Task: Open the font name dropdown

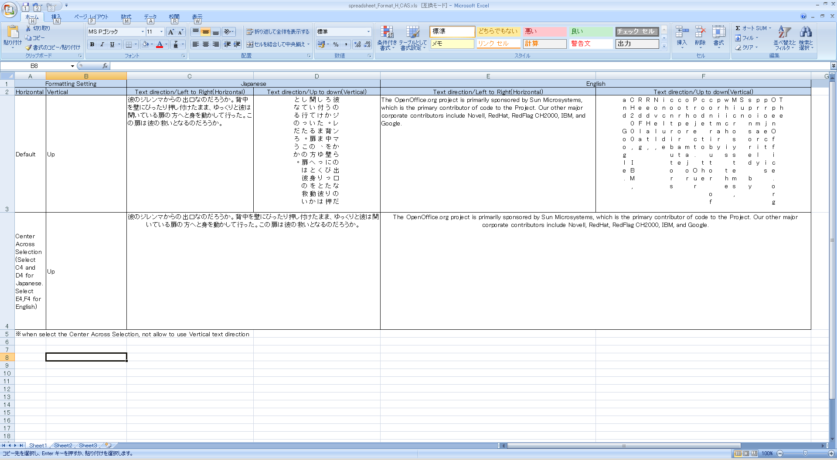Action: [143, 32]
